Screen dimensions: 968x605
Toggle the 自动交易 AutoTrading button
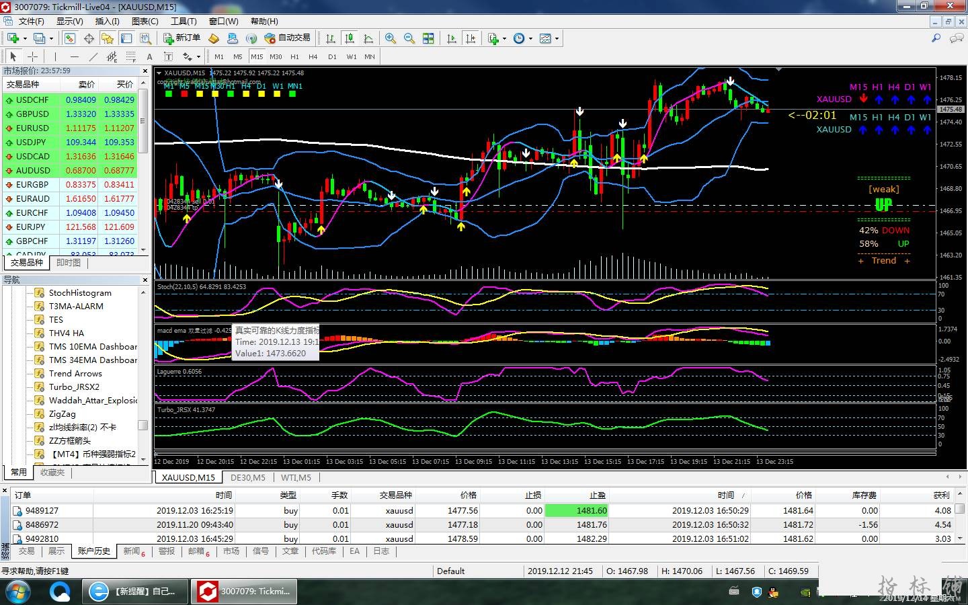tap(288, 38)
